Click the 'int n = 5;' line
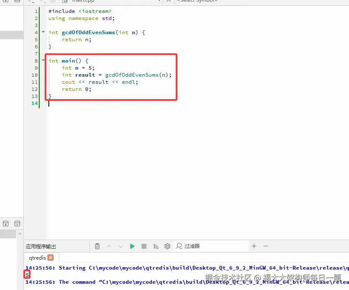This screenshot has width=349, height=290. 78,68
